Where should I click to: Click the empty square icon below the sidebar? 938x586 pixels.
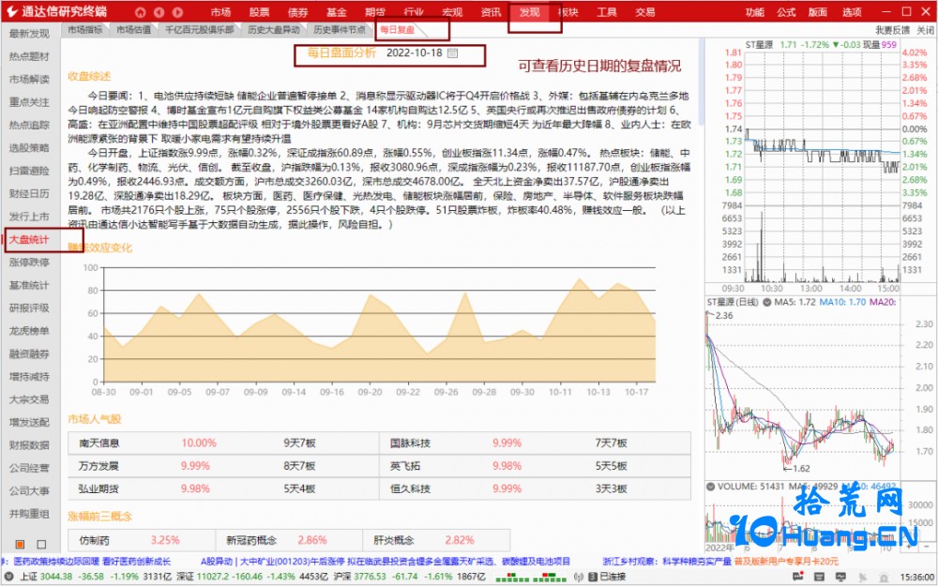tap(41, 544)
